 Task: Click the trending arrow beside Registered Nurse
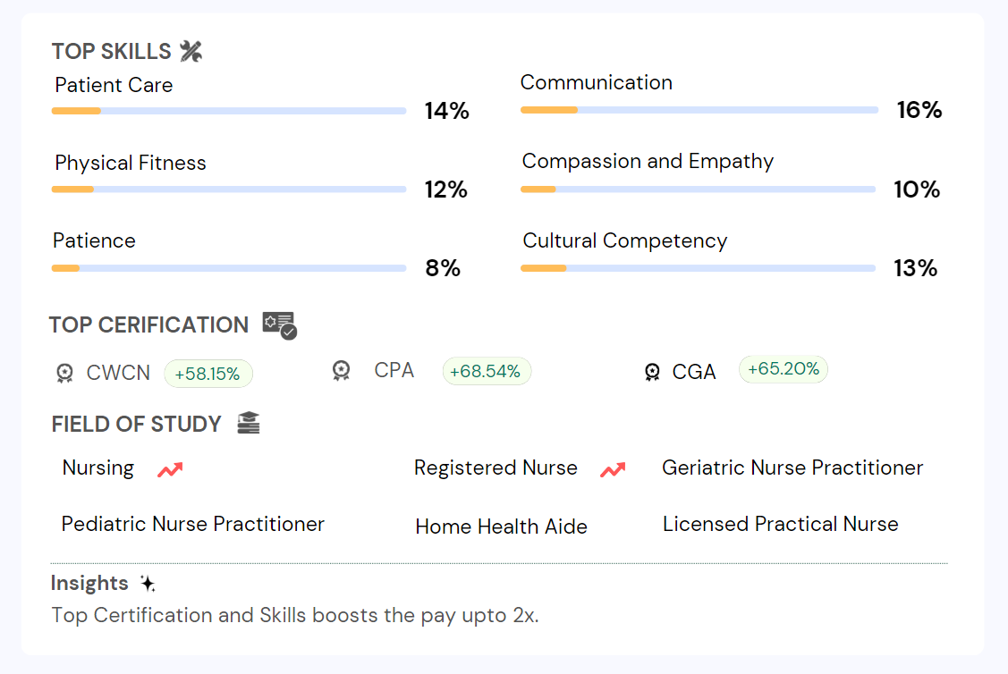(x=614, y=467)
